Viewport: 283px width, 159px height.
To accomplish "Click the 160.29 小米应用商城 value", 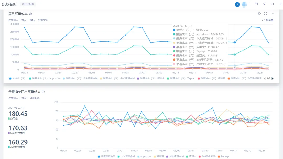I will [x=18, y=142].
